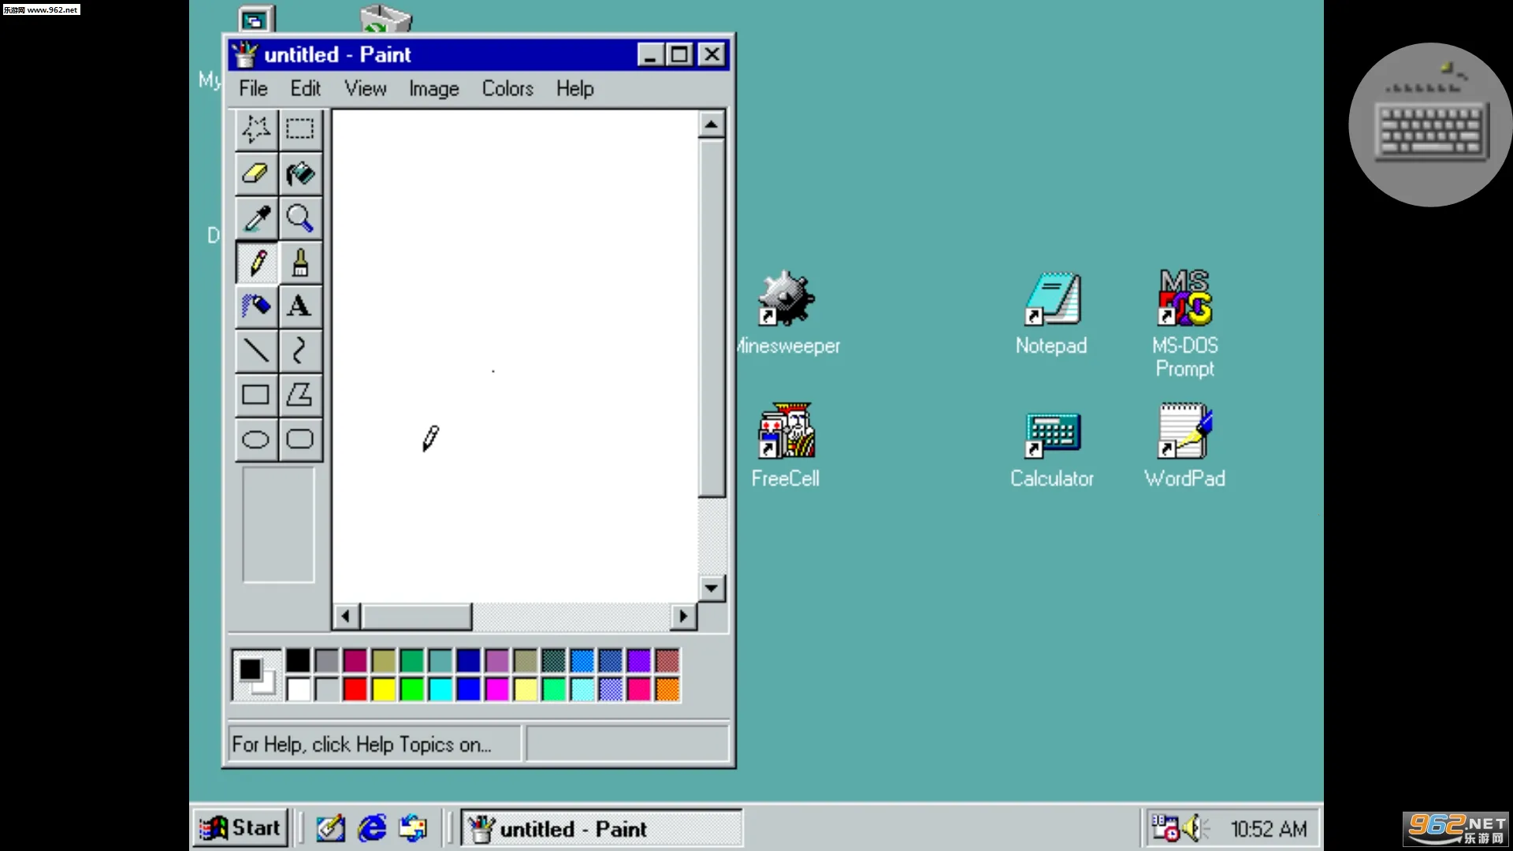Select the Free-Form Select star tool
Screen dimensions: 1513x851
(x=256, y=128)
